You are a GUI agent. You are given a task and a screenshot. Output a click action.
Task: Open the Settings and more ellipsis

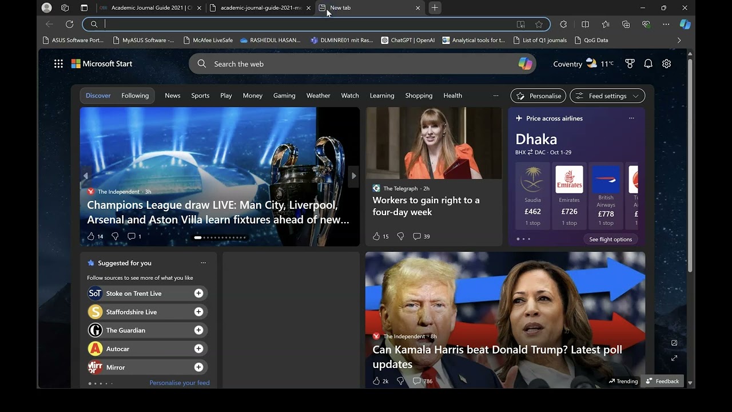666,24
